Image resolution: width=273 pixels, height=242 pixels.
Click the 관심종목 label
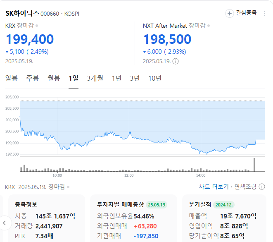click(246, 13)
